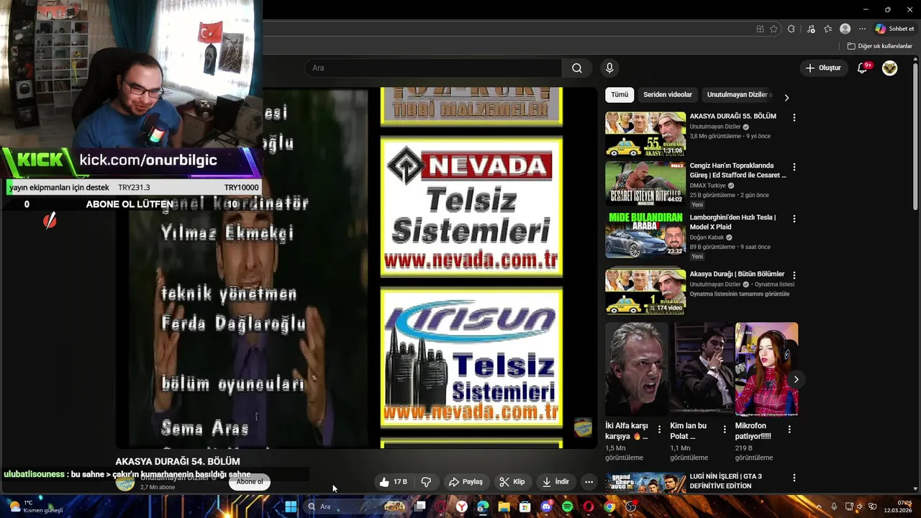This screenshot has height=518, width=921.
Task: Click the Unutulmayan Diziler channel under 55. BÖLÜM
Action: pos(715,127)
